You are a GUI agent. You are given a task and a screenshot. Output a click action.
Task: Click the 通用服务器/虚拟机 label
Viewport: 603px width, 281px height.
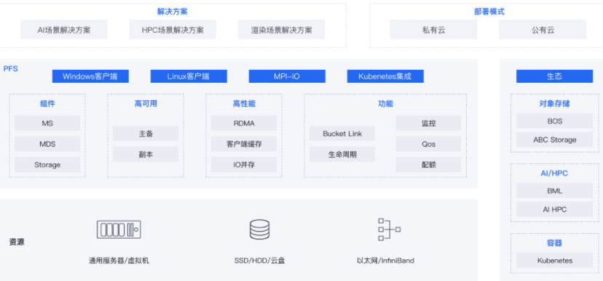pos(119,261)
